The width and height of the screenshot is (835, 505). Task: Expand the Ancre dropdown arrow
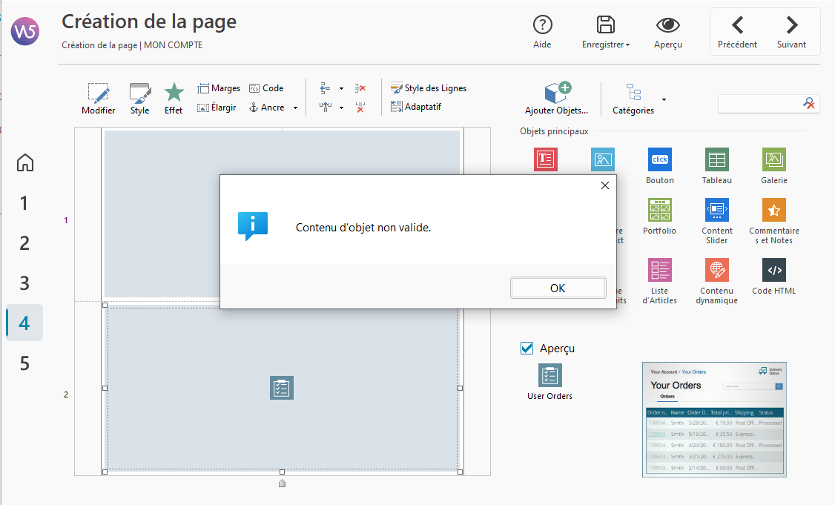tap(295, 108)
